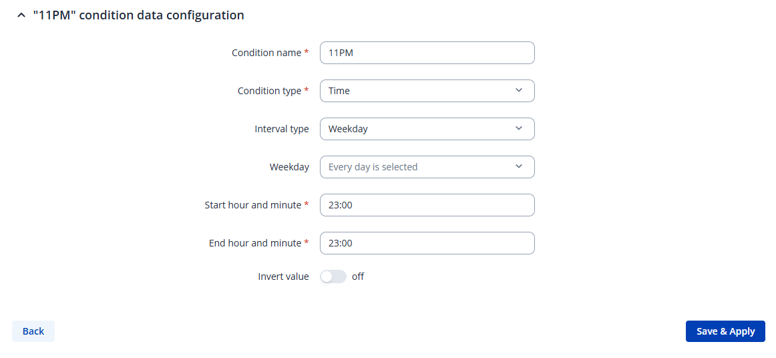Collapse the "11PM" condition configuration section chevron
The height and width of the screenshot is (358, 776).
(21, 15)
